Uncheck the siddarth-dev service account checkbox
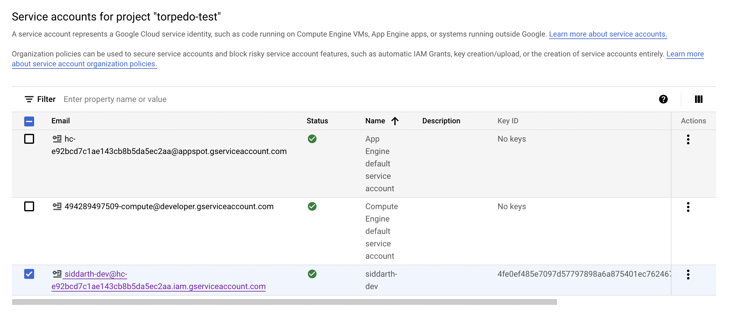 coord(29,274)
